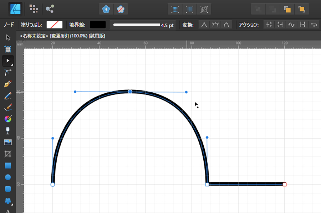Image resolution: width=321 pixels, height=213 pixels.
Task: Click the Reverse Curves action button
Action: [314, 25]
